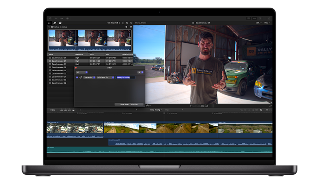Viewport: 319px width, 184px height.
Task: Select the first Dave Interview 01 row
Action: coord(60,58)
